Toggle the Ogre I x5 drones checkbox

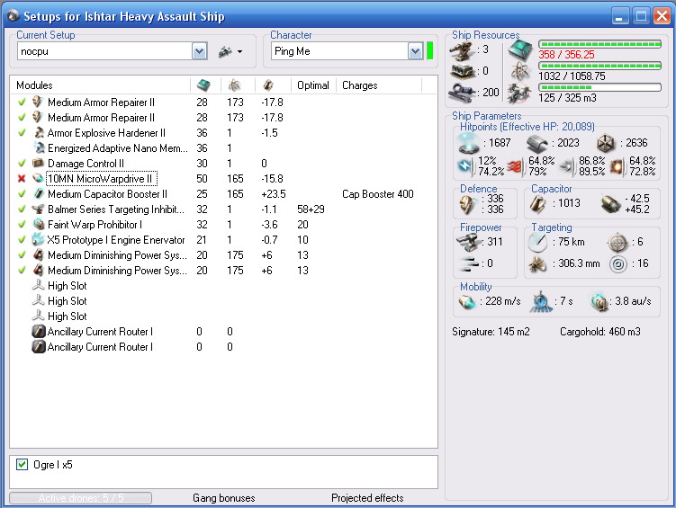point(23,464)
